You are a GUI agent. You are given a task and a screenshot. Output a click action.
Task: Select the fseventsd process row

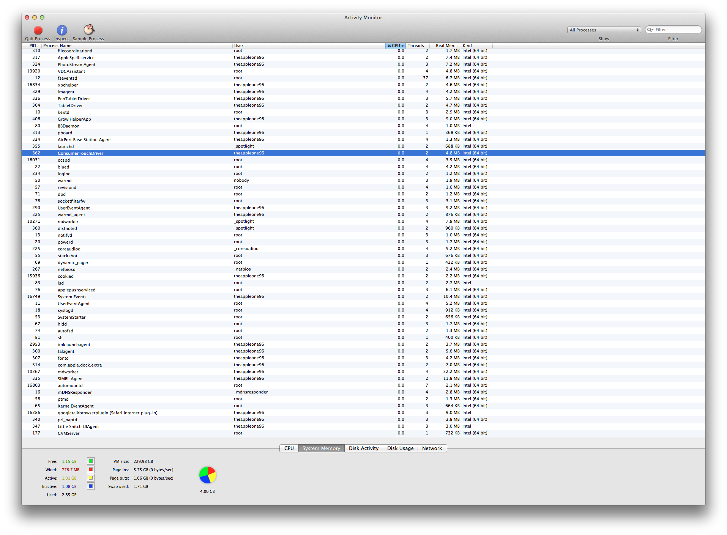click(363, 78)
